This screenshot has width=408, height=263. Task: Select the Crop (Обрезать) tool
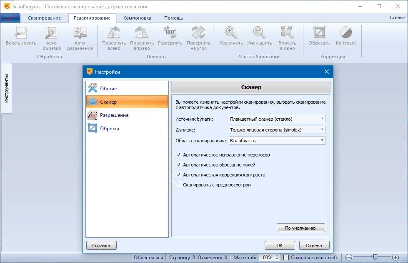(319, 36)
